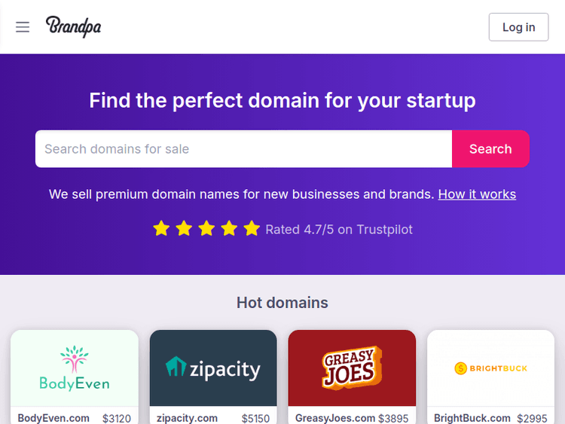Click the Hot domains heading
565x424 pixels.
(282, 303)
